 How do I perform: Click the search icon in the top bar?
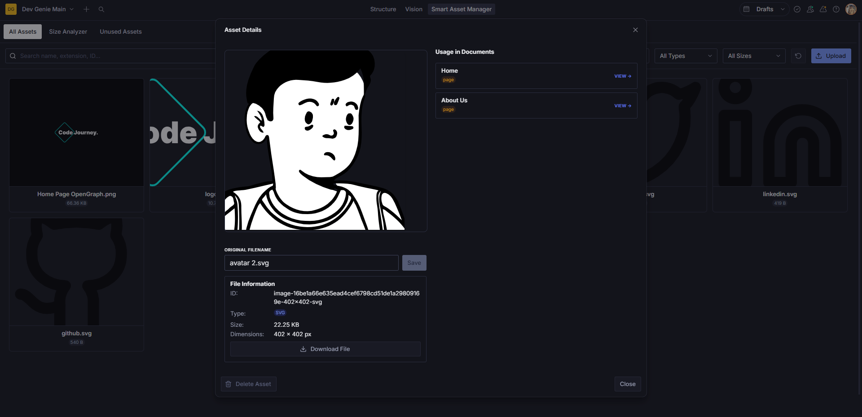(x=101, y=9)
